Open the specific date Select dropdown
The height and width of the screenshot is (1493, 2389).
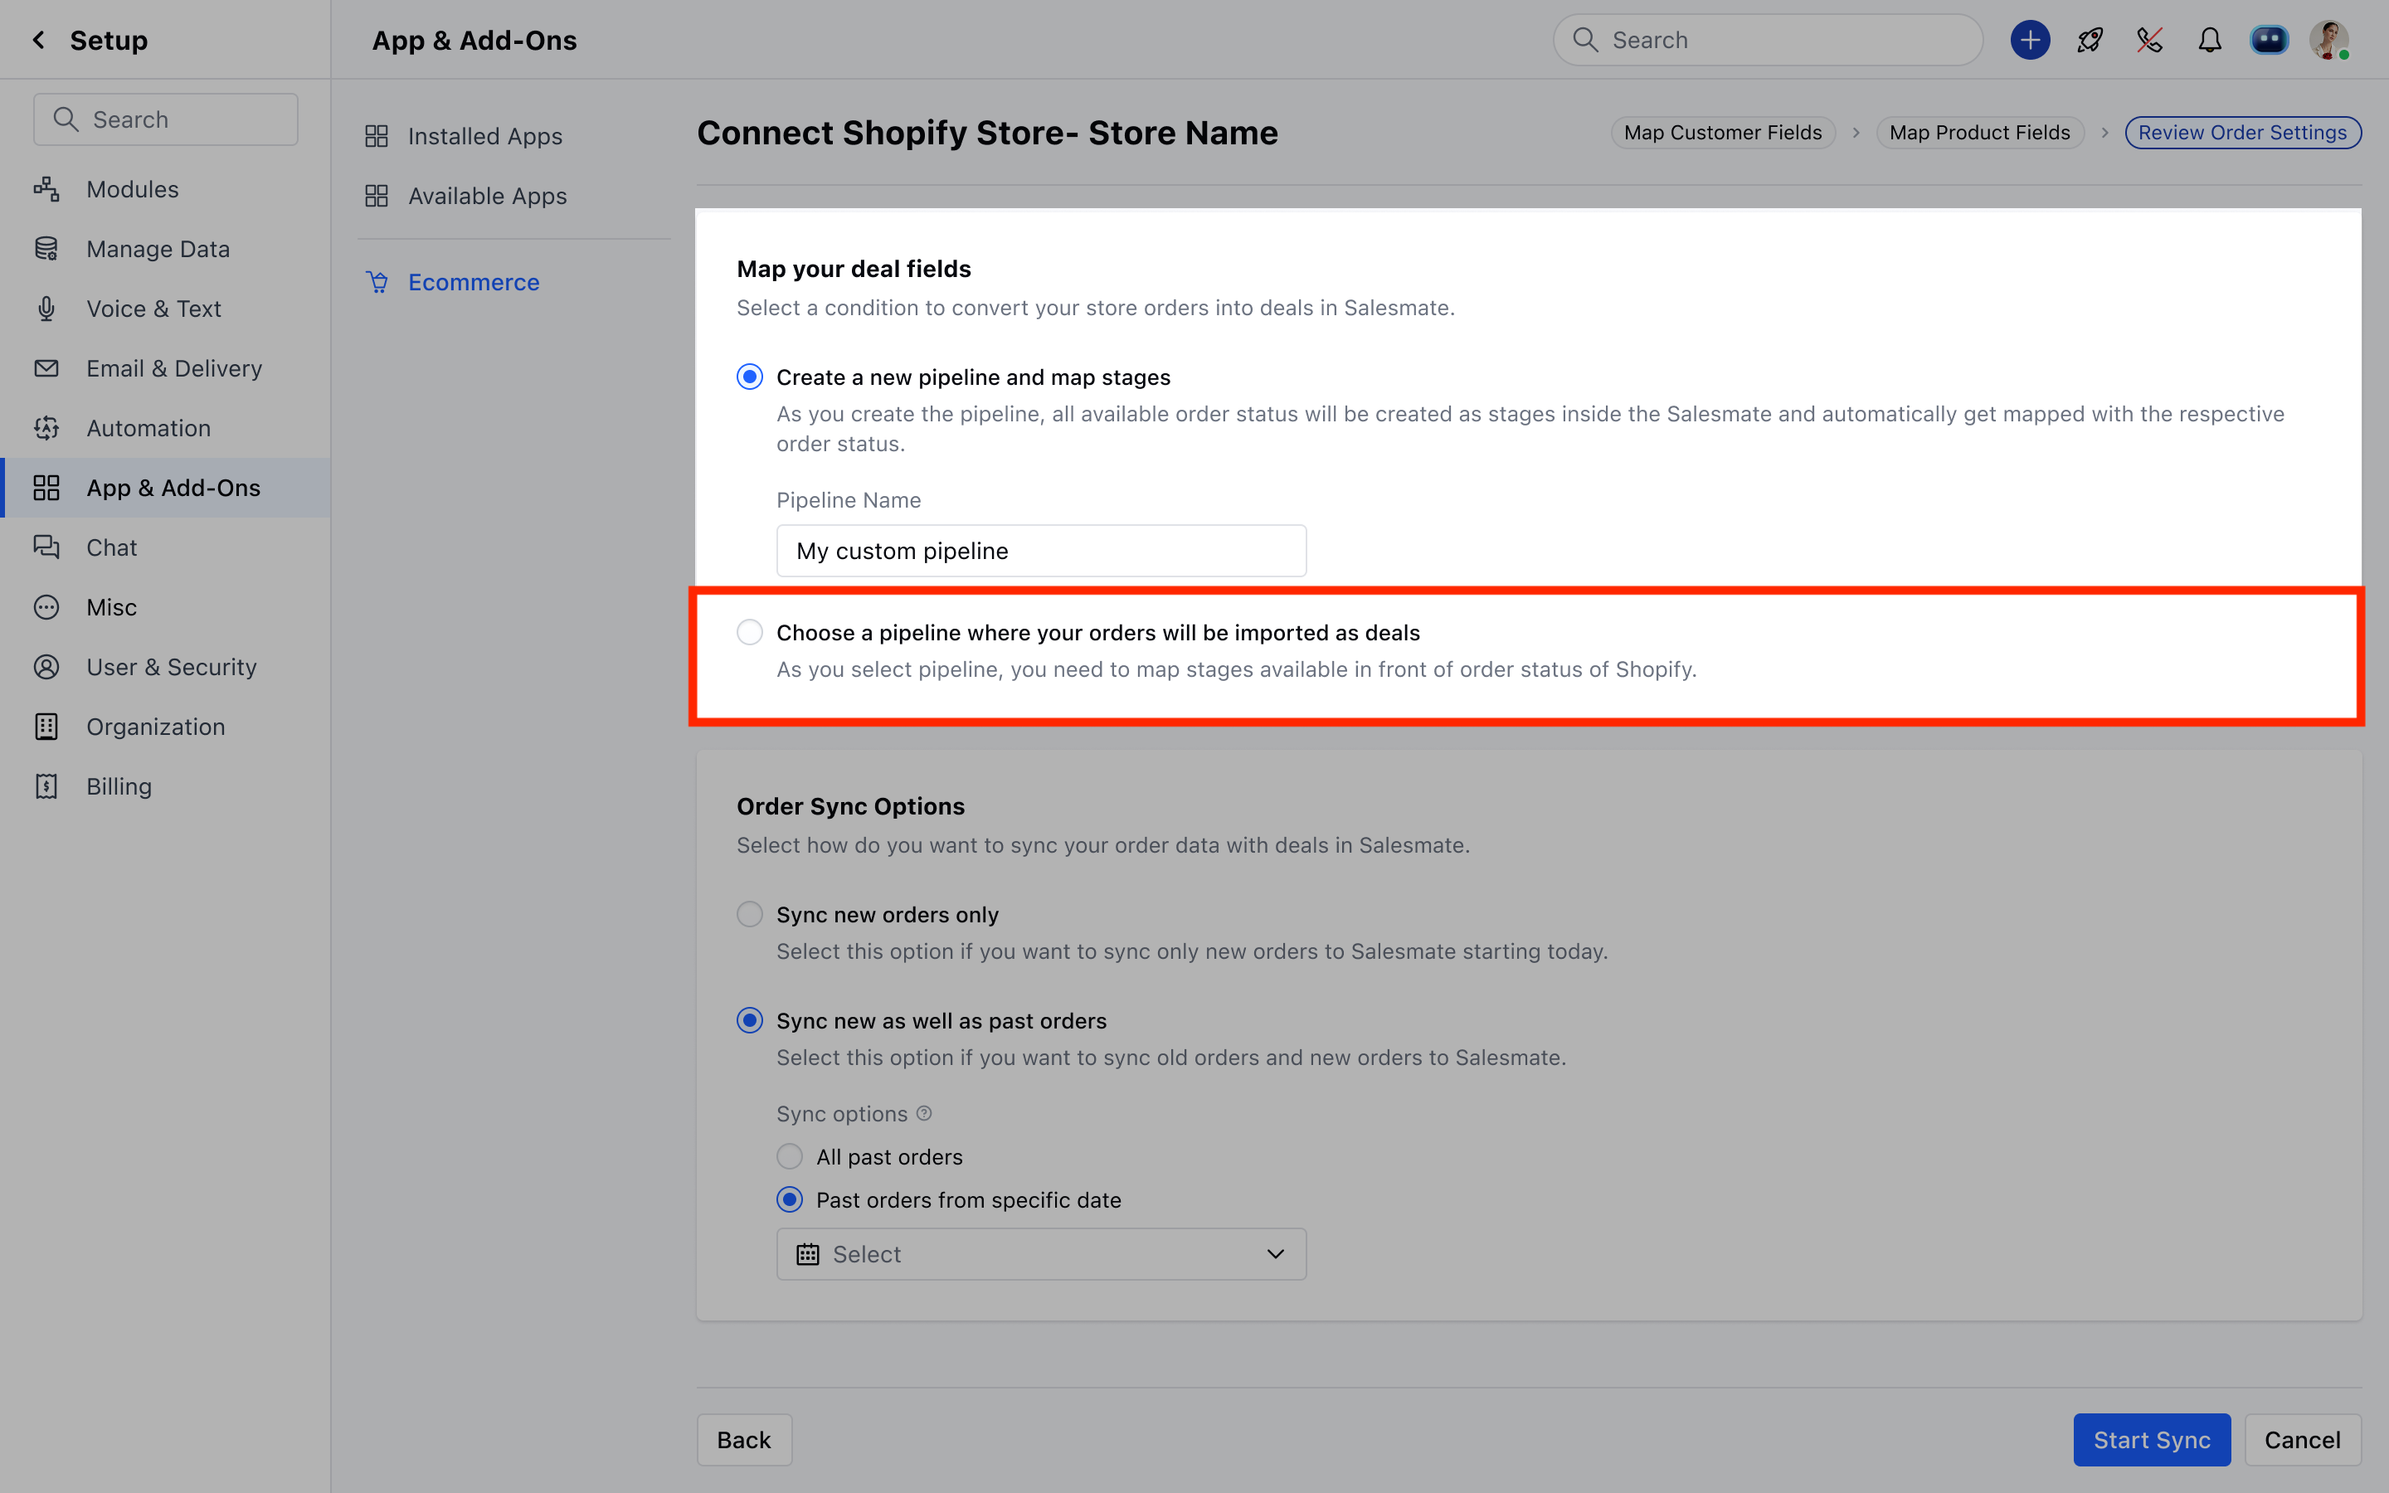1042,1254
